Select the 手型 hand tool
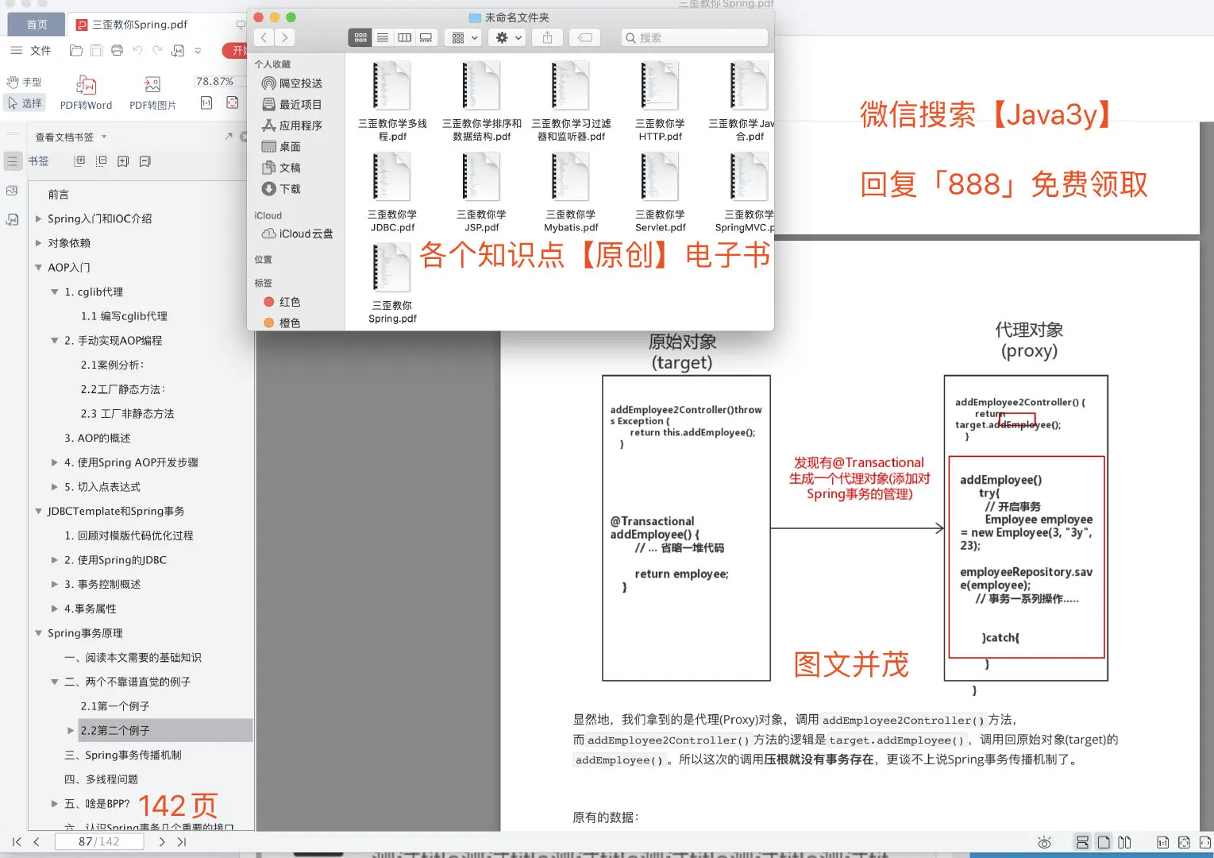Screen dimensions: 1214x858 pos(24,82)
